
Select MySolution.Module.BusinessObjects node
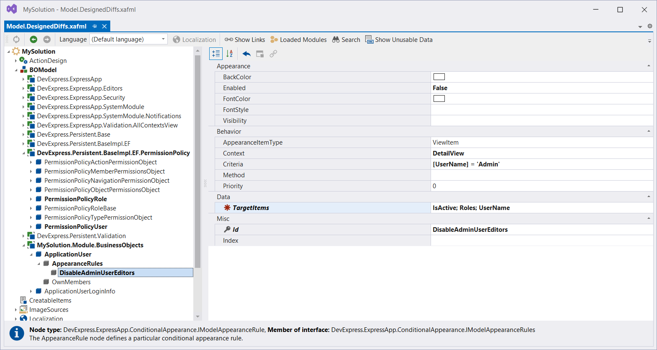[90, 245]
